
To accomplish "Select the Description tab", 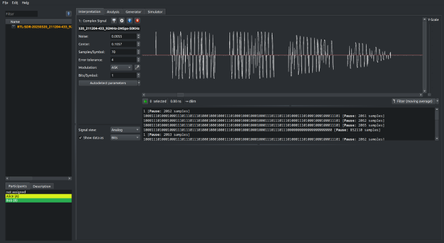I will (x=42, y=186).
